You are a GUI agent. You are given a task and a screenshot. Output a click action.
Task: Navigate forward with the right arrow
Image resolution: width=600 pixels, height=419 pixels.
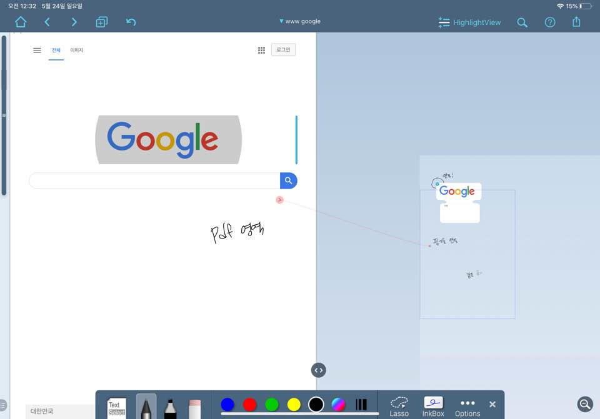click(74, 22)
